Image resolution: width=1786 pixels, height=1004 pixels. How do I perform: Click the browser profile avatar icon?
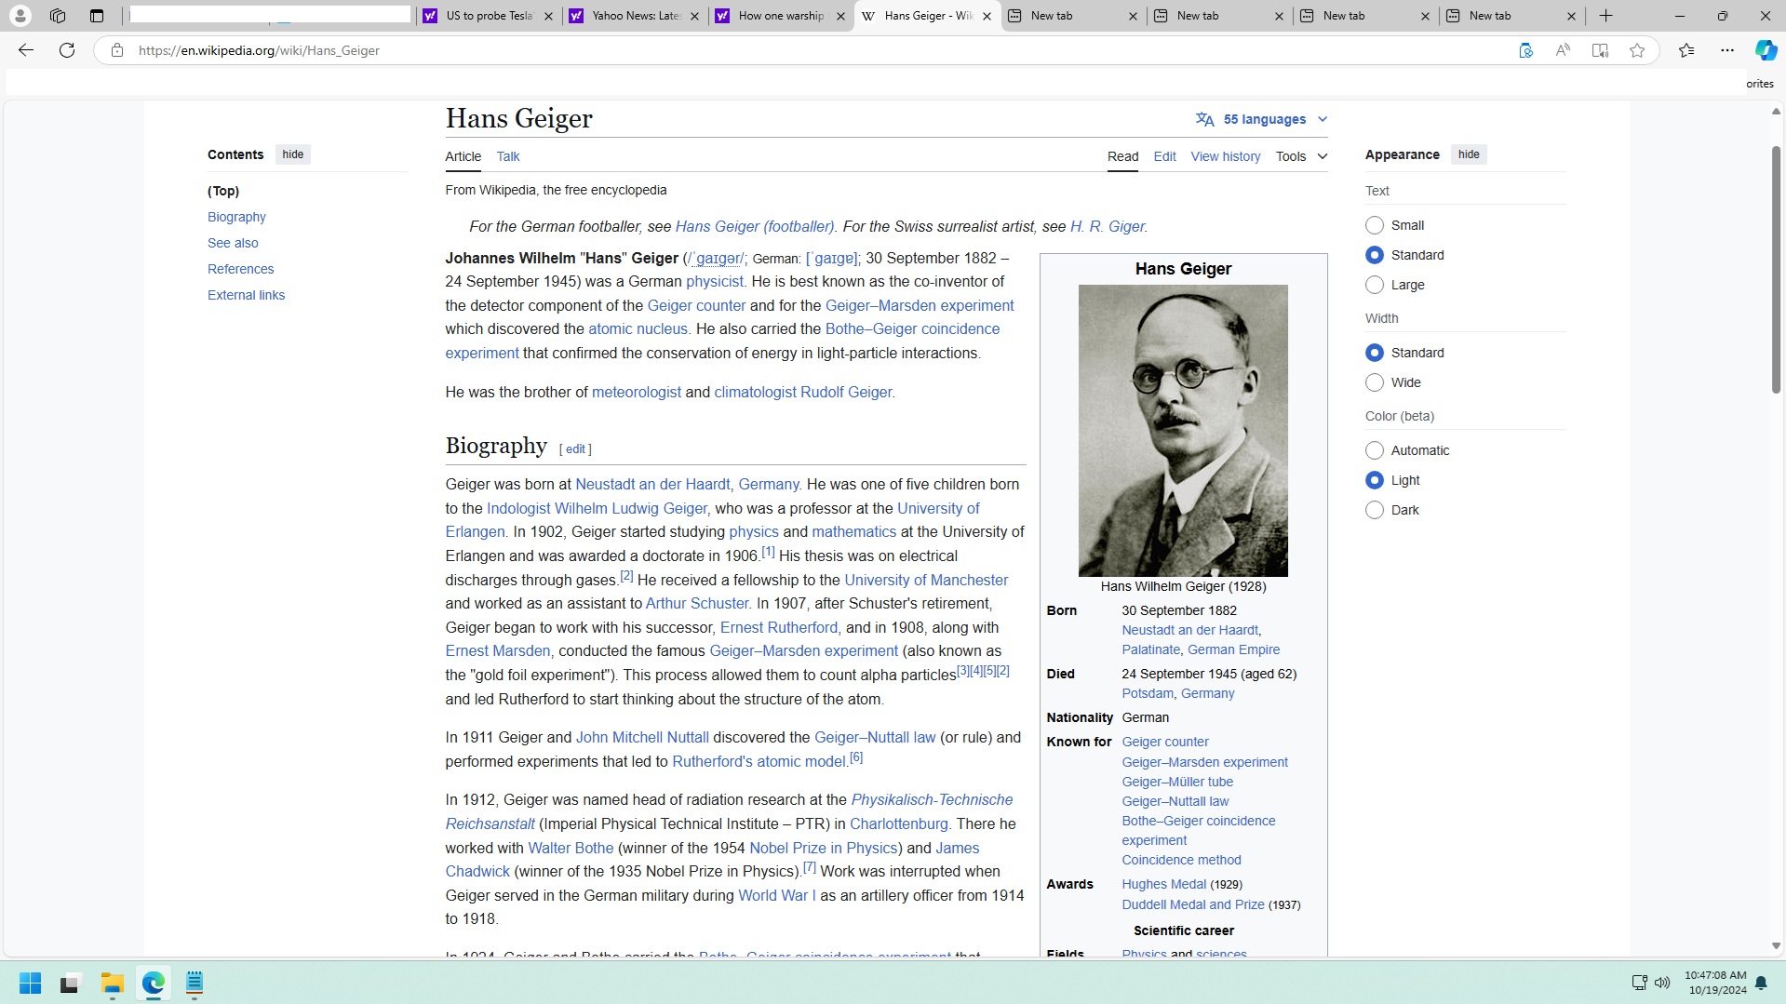(x=20, y=16)
